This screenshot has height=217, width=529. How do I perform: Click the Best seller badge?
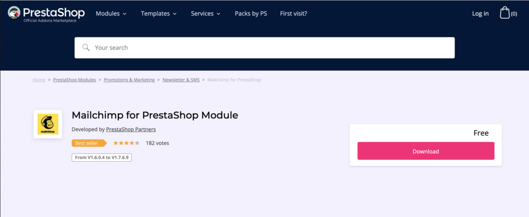point(89,143)
